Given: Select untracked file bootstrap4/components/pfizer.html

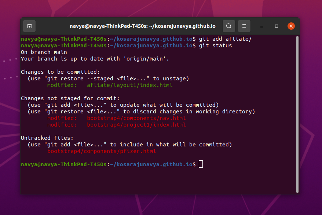Looking at the screenshot, I should tap(101, 151).
